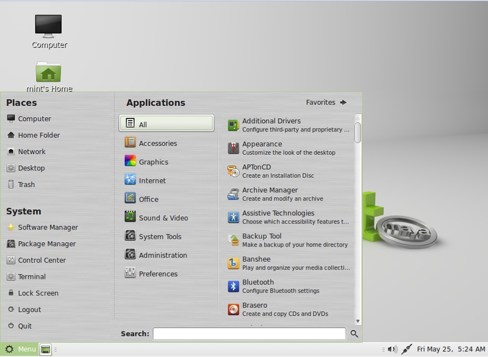488x357 pixels.
Task: Choose Logout from System list
Action: 24,309
